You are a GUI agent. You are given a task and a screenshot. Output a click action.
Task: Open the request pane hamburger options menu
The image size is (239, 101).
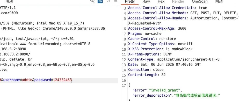116,1
